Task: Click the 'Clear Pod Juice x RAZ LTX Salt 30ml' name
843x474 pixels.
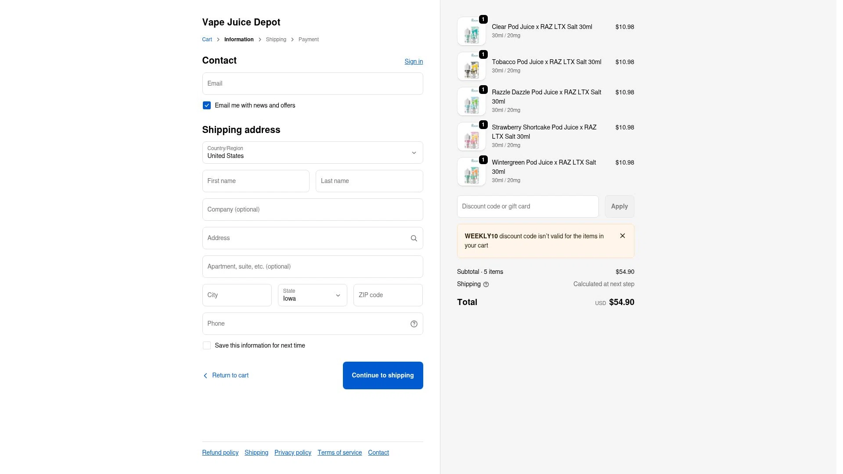Action: click(x=542, y=27)
